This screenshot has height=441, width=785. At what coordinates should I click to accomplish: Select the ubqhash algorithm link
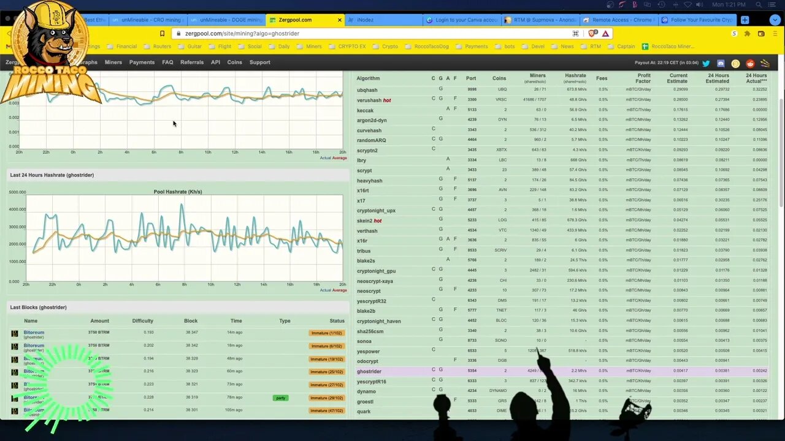point(367,90)
